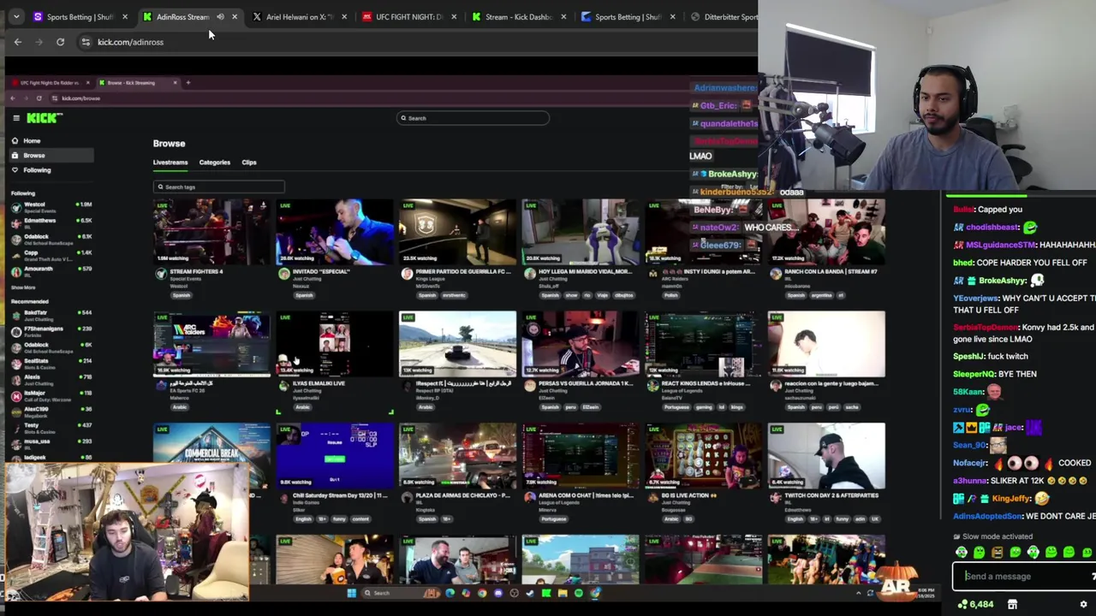Show hidden system tray icons chevron
This screenshot has width=1096, height=616.
point(859,593)
